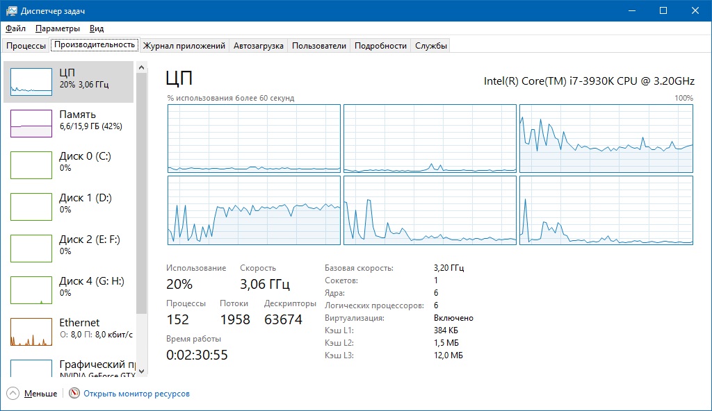Switch to the Процессы tab
The width and height of the screenshot is (712, 411).
(x=26, y=46)
